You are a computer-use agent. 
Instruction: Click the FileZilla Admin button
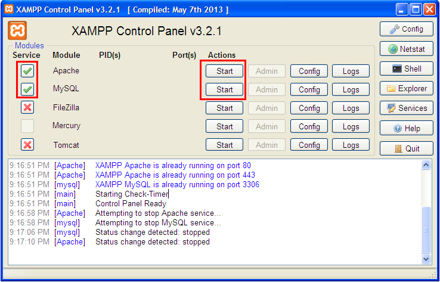coord(267,108)
